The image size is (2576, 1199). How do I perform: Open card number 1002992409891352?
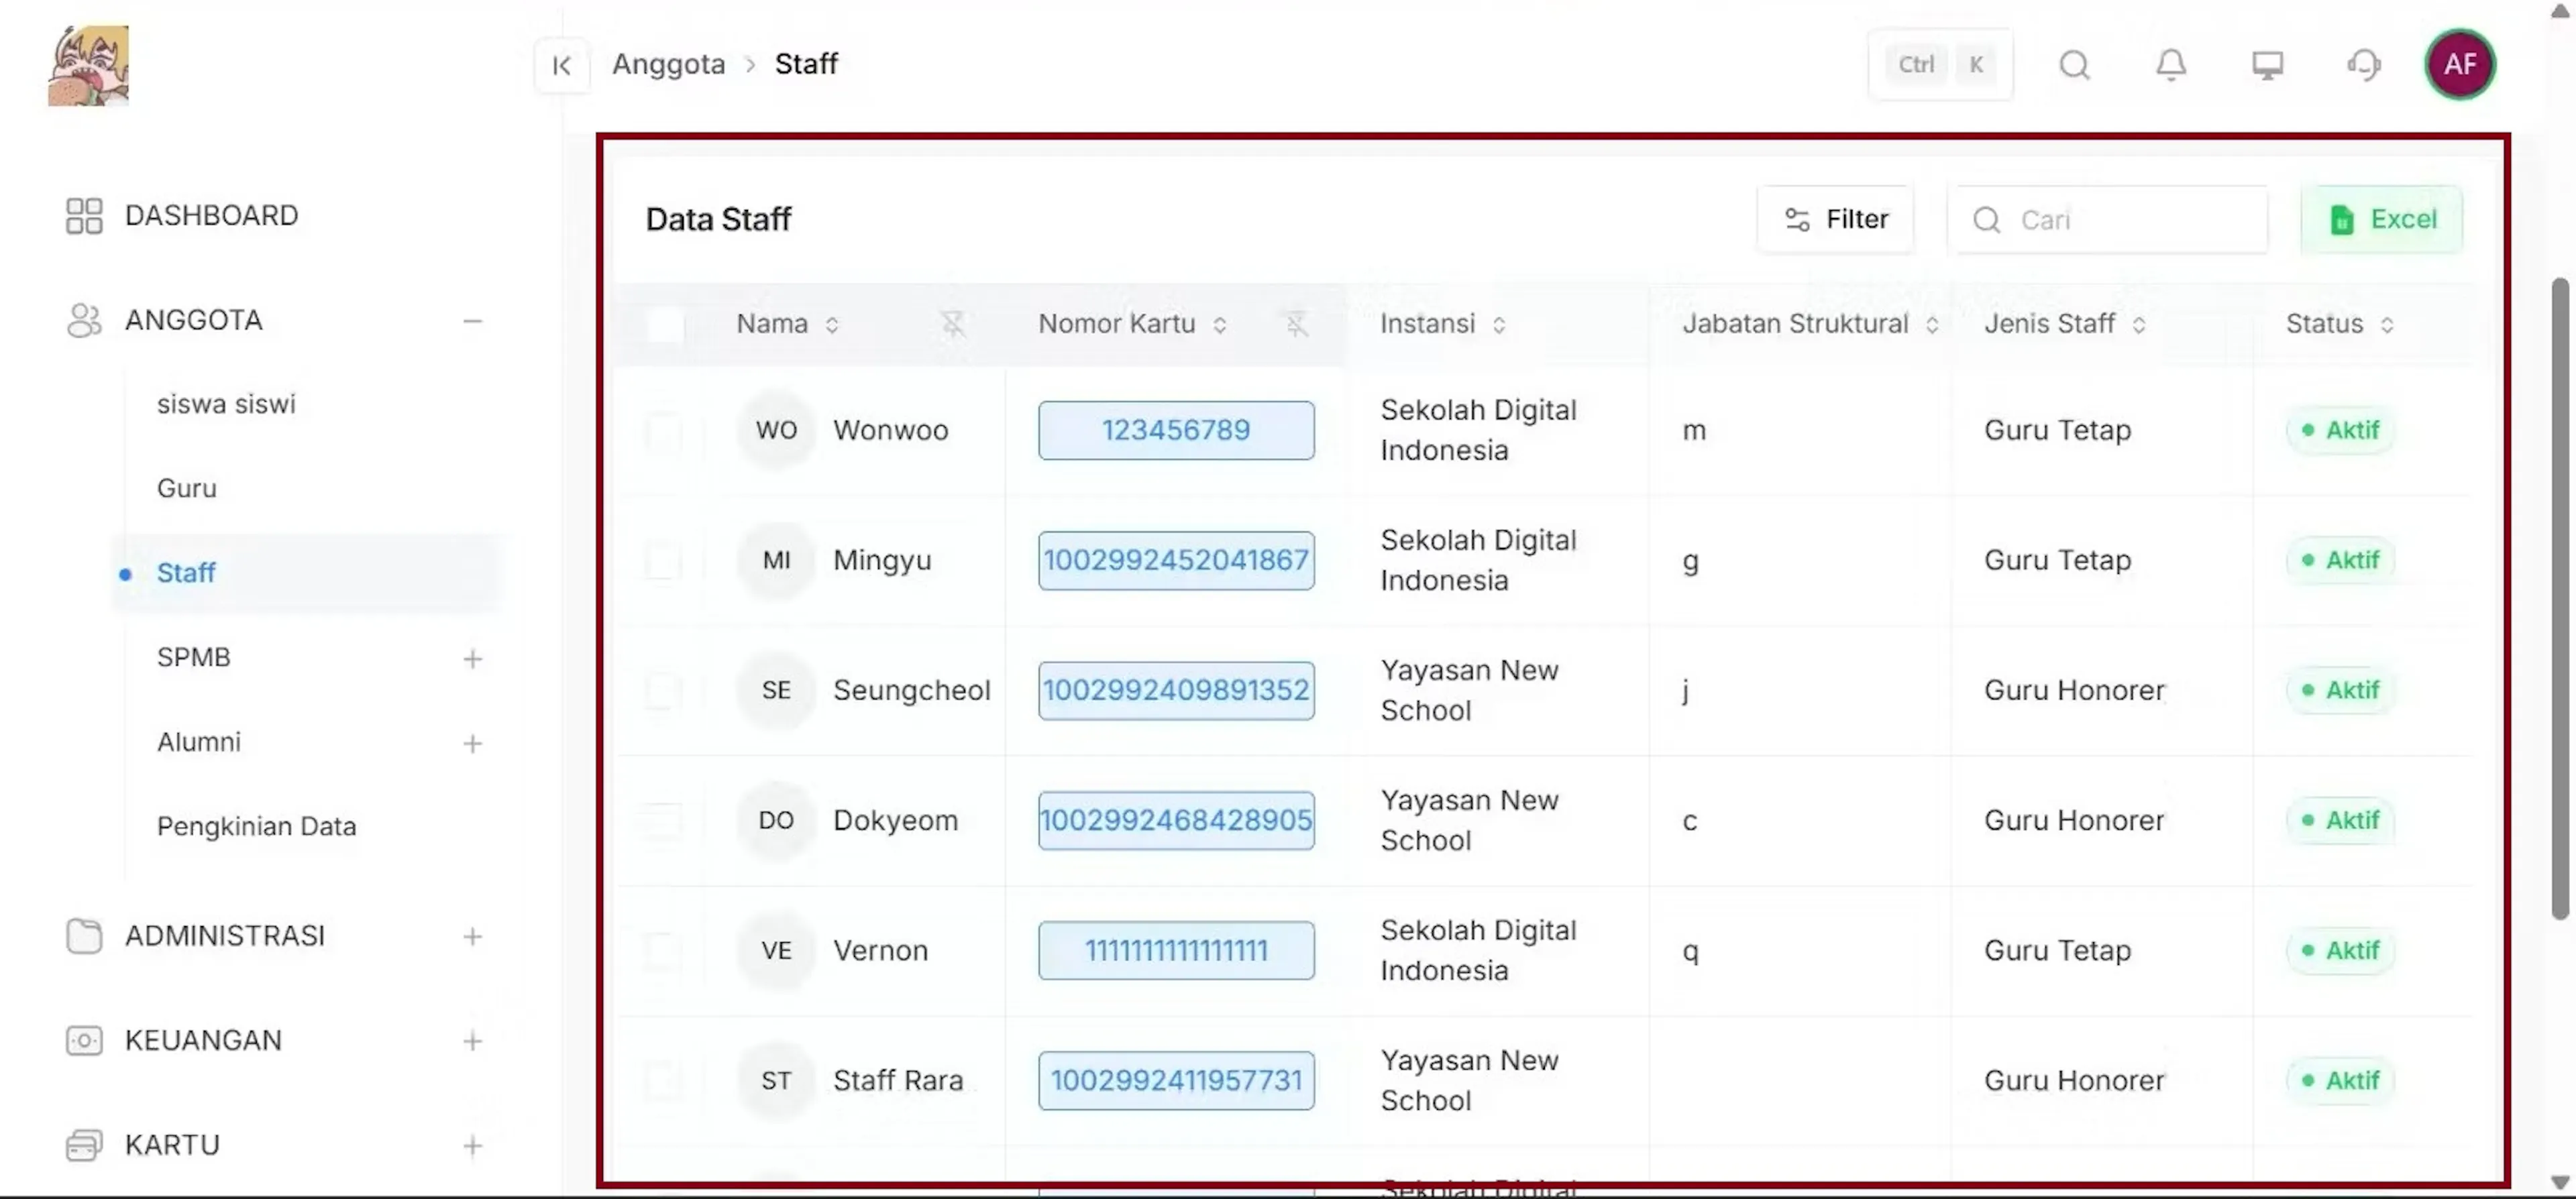coord(1176,690)
